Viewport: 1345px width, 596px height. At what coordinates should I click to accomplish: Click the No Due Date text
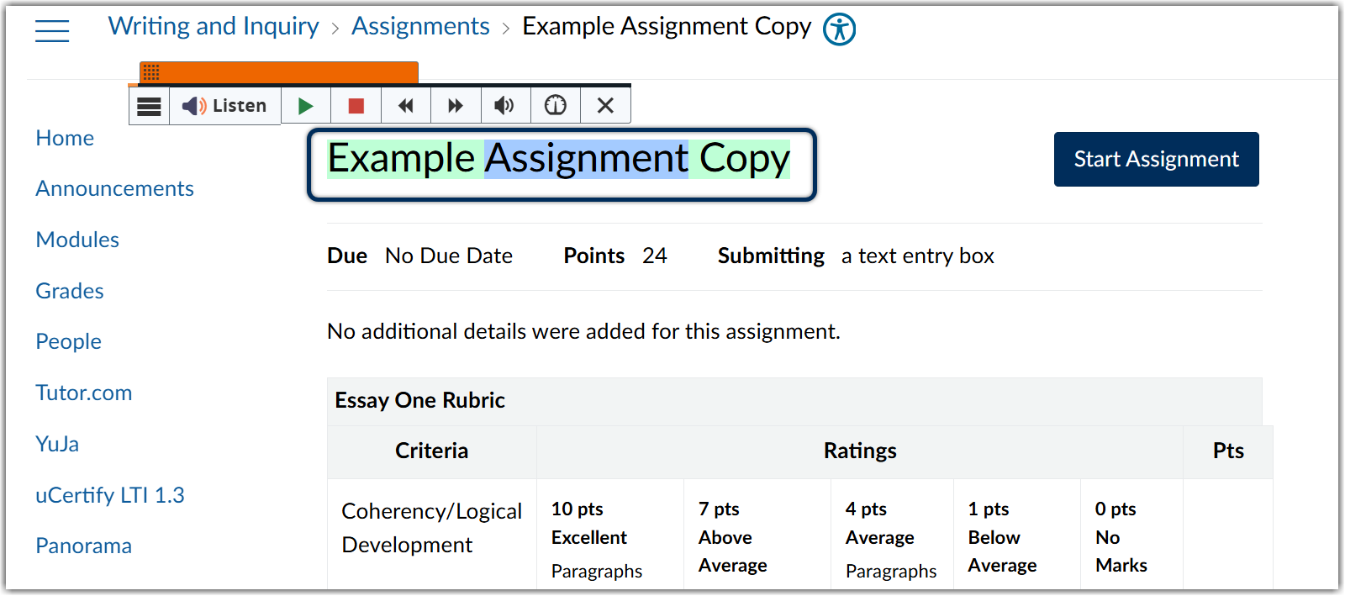(x=449, y=256)
